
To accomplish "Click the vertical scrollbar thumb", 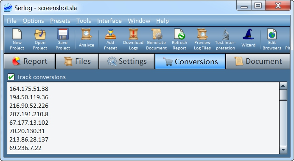I will point(283,95).
